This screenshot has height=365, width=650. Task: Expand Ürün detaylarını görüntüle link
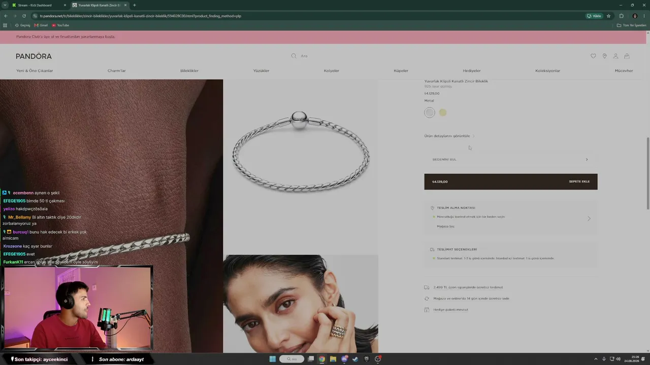(449, 136)
